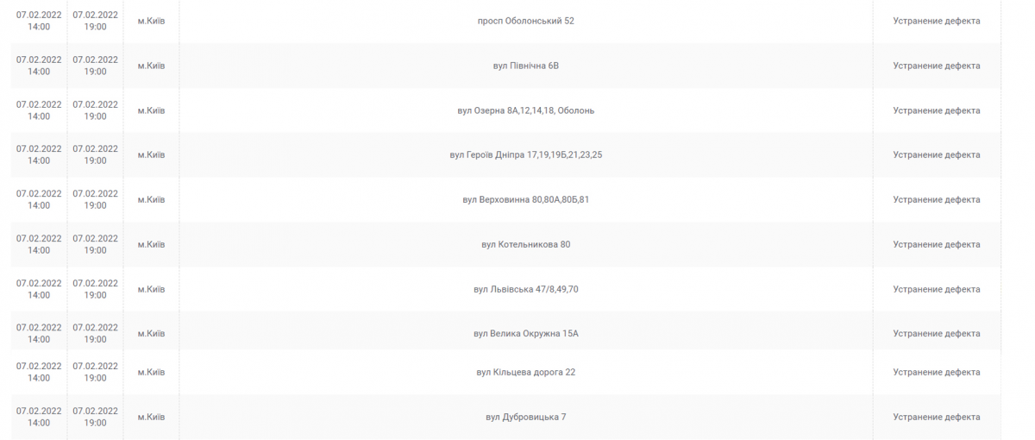Click start date in Велика Окружна row

click(x=39, y=328)
